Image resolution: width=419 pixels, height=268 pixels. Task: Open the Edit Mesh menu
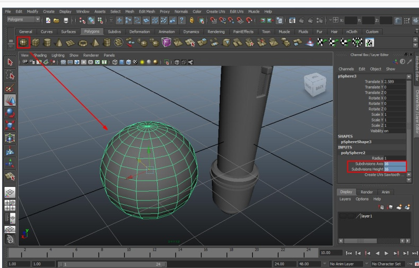click(147, 12)
